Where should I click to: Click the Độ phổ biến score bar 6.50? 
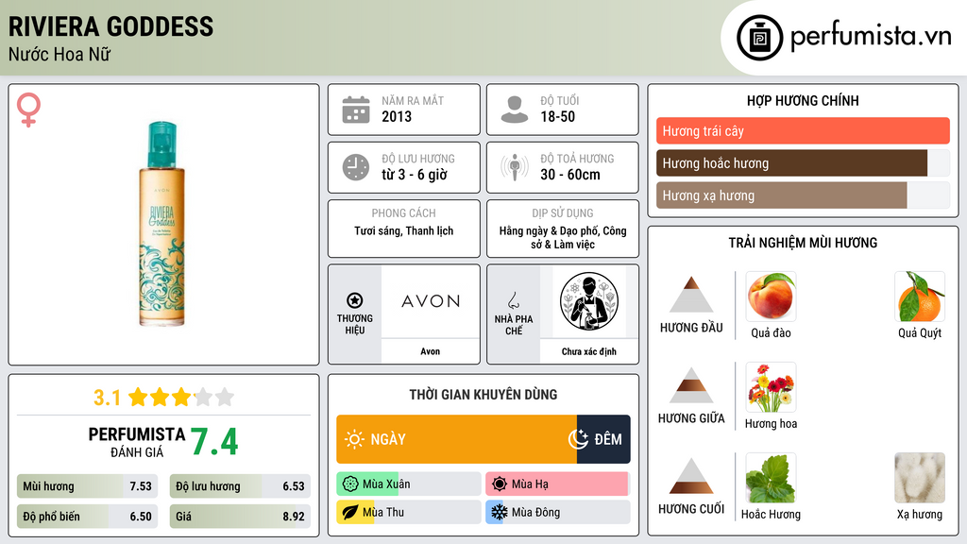(87, 517)
